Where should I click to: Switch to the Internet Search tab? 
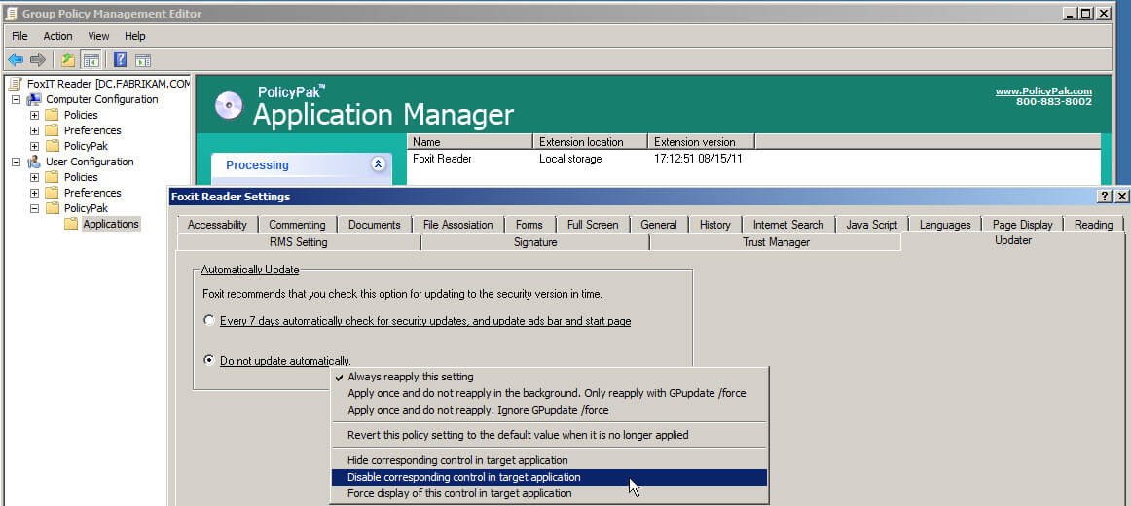(x=788, y=225)
